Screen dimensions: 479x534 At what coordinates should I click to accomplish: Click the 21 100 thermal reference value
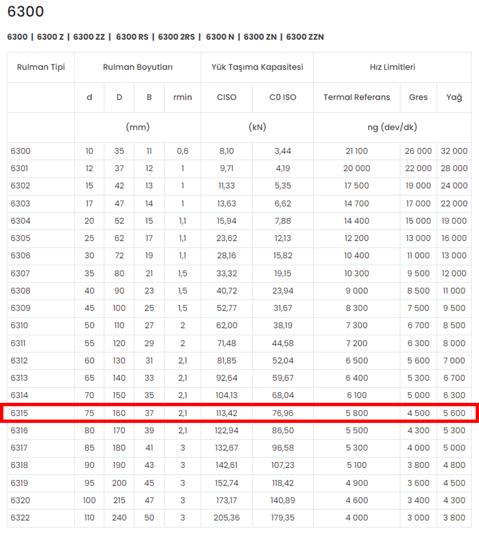click(357, 151)
